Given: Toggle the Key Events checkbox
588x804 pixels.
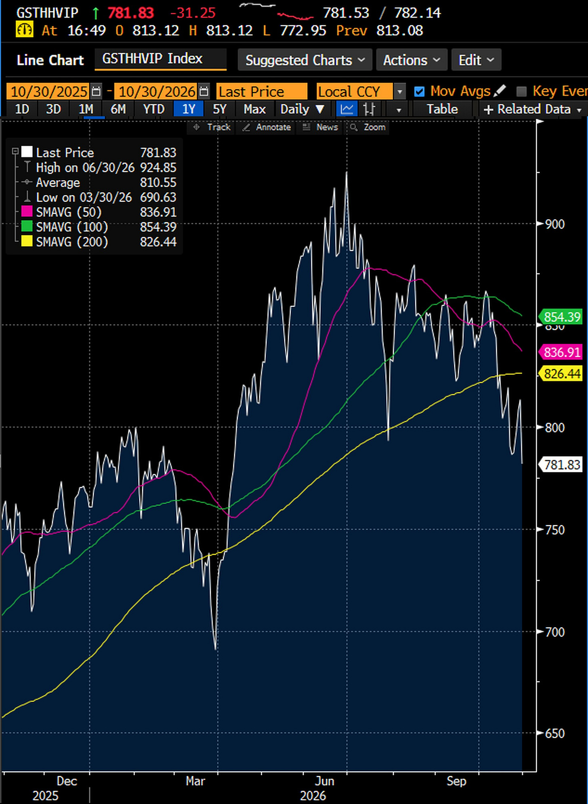Looking at the screenshot, I should pyautogui.click(x=521, y=91).
